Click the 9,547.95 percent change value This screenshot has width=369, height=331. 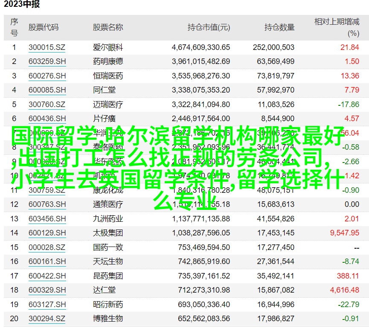point(345,233)
